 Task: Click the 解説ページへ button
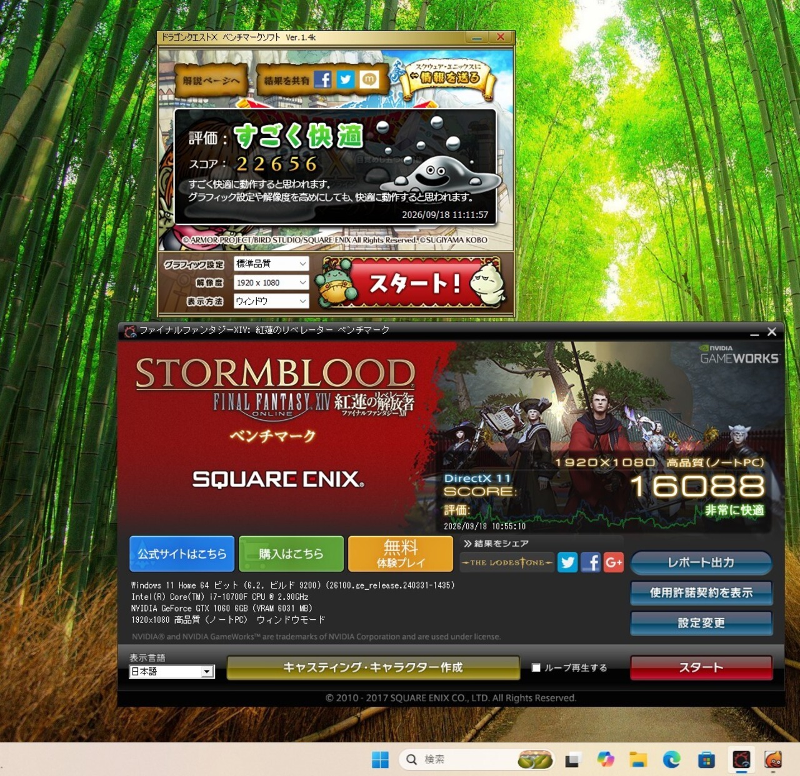coord(211,81)
